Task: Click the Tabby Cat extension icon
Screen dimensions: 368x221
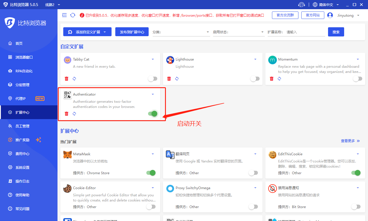Action: (x=68, y=60)
